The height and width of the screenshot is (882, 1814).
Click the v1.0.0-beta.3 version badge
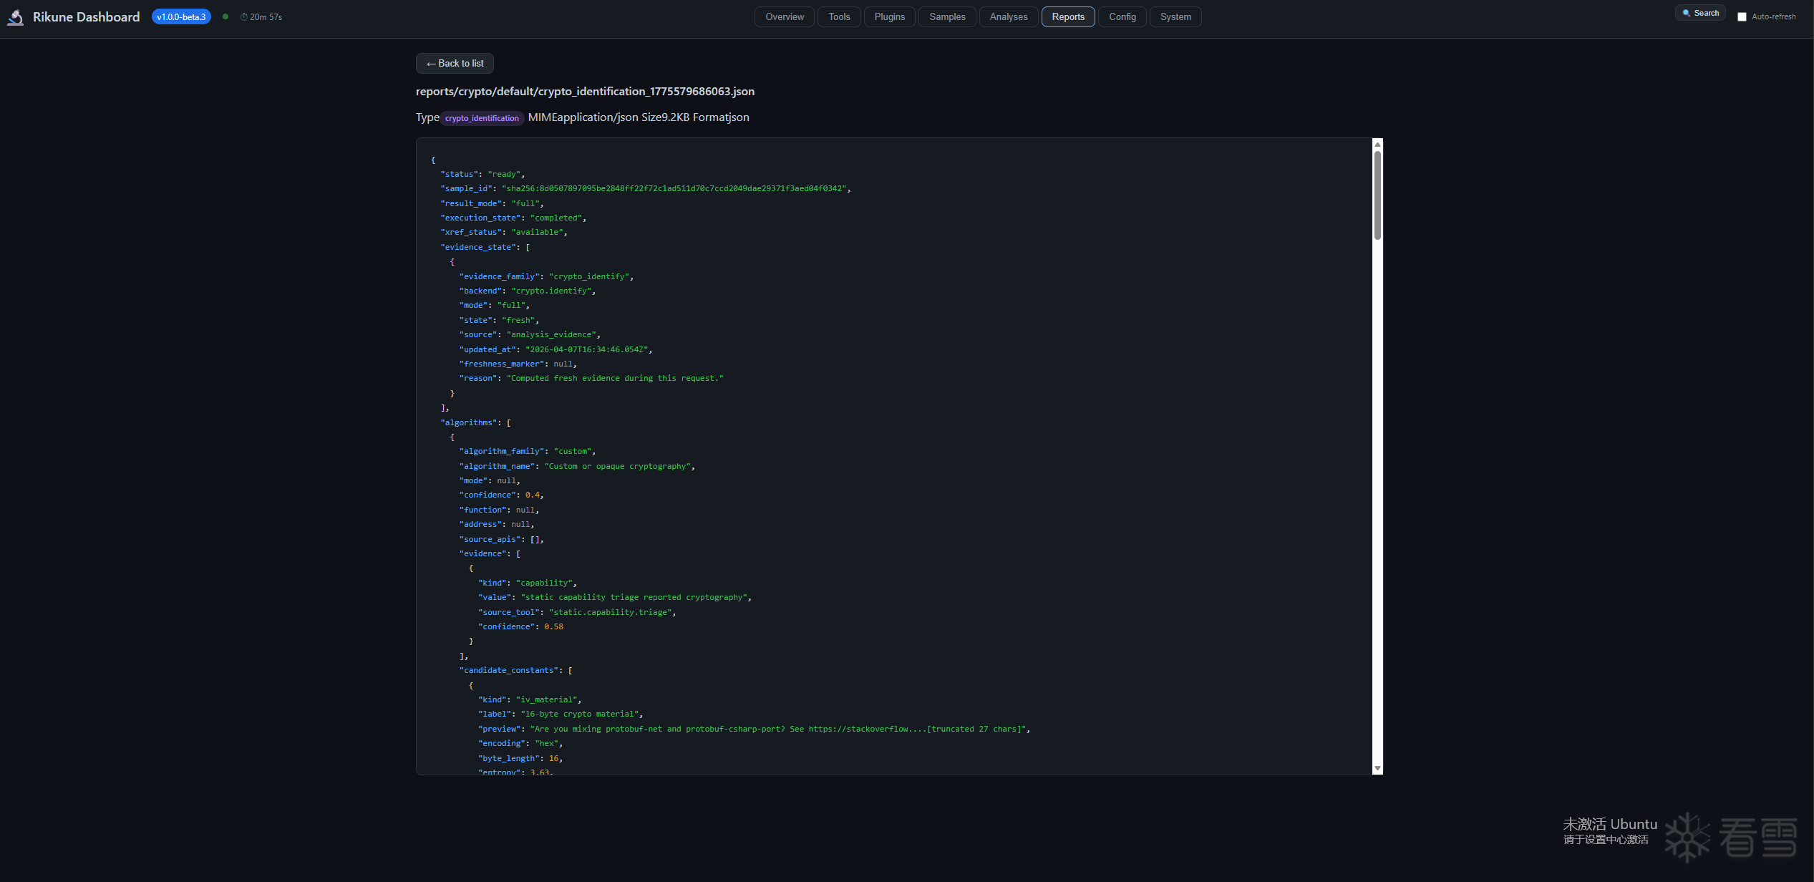(x=181, y=16)
